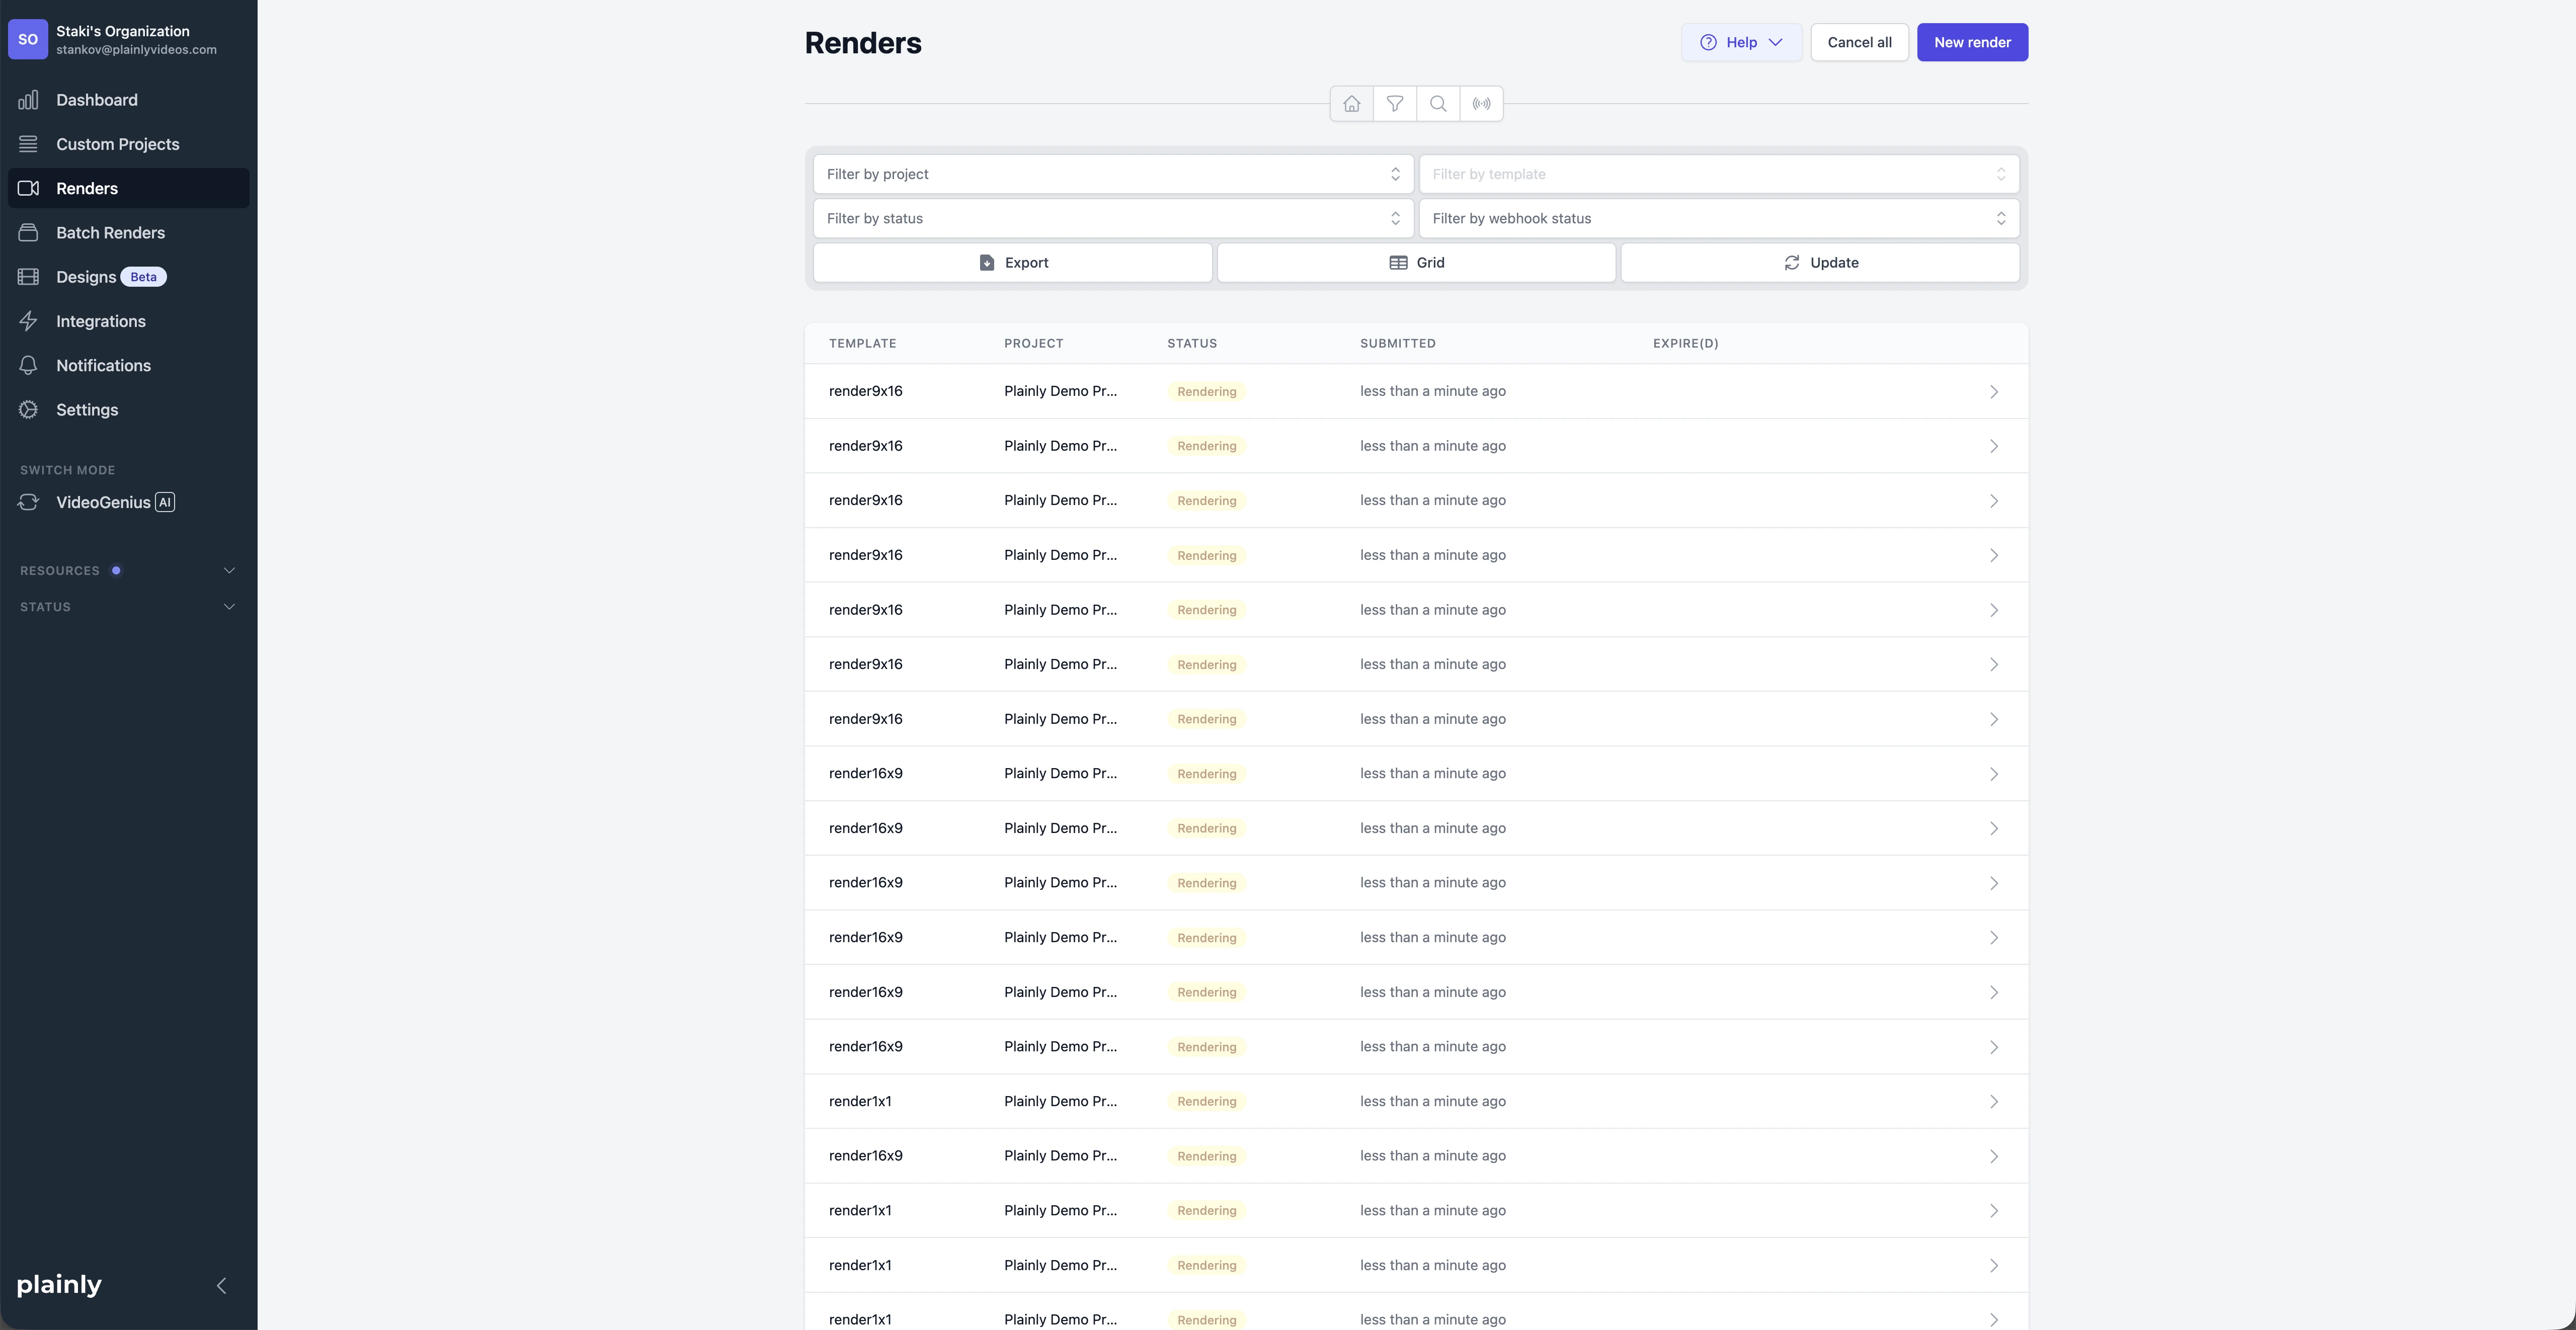Enable the live broadcast updates icon
The width and height of the screenshot is (2576, 1330).
(x=1481, y=104)
